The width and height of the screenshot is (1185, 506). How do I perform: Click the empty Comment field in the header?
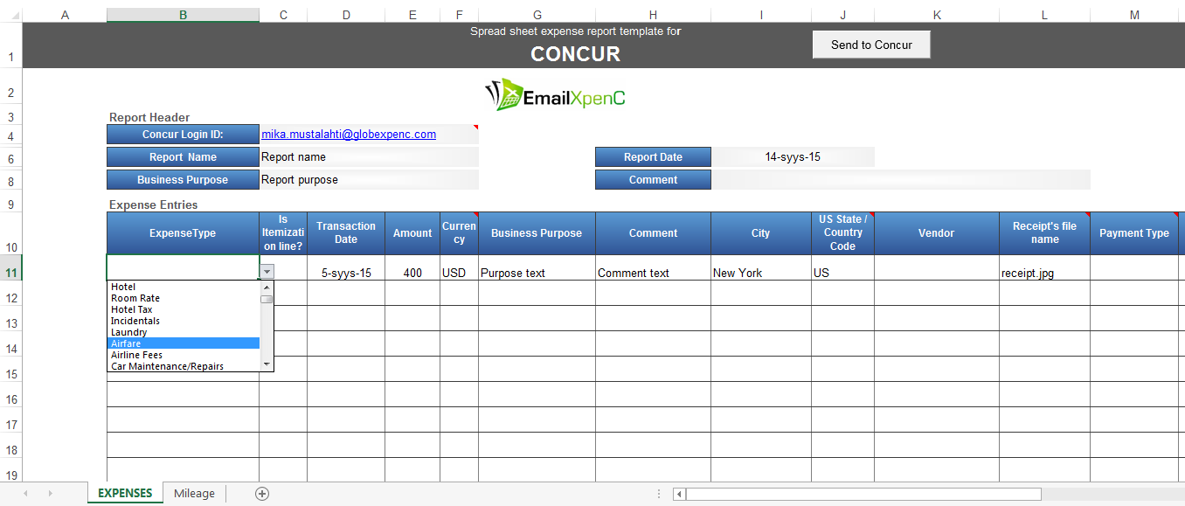tap(900, 180)
